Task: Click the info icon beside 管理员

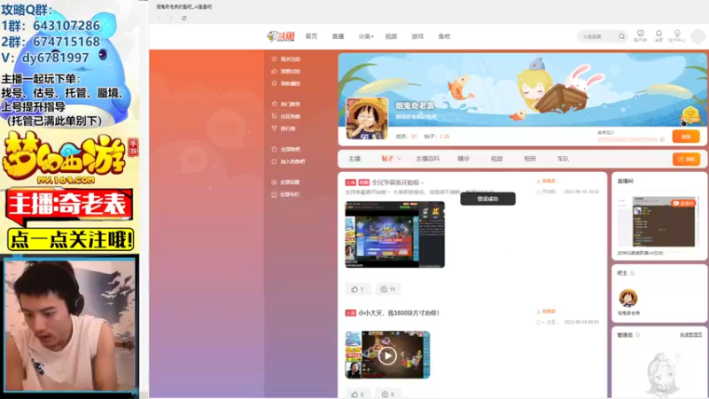Action: [637, 335]
